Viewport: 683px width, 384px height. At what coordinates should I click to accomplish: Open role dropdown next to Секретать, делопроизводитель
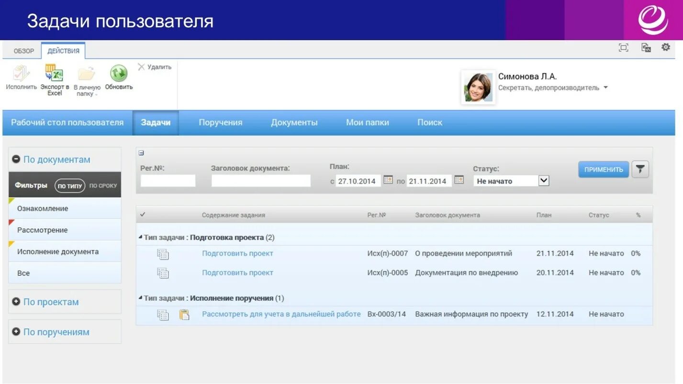[x=605, y=88]
